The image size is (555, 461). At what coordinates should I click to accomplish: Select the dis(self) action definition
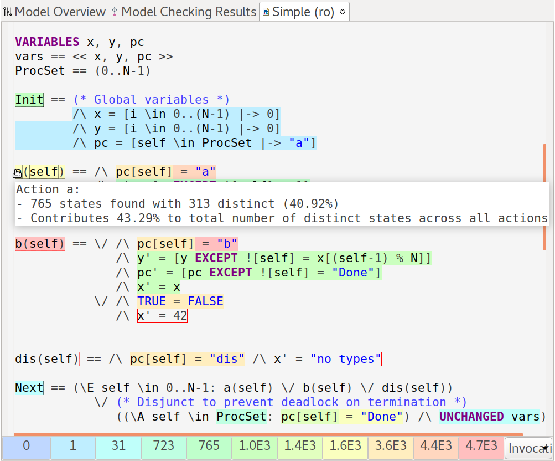point(47,359)
